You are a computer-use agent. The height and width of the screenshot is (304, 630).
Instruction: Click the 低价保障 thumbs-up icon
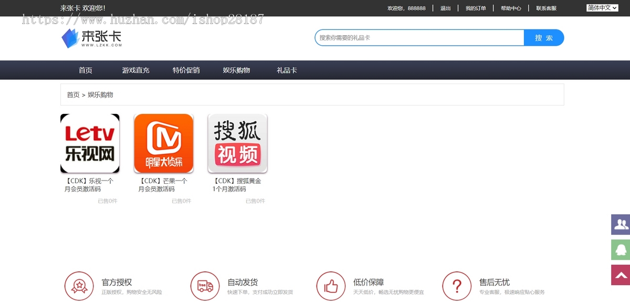pos(331,286)
